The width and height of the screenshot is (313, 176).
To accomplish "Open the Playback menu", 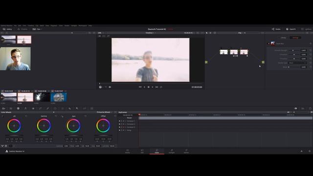I will click(x=54, y=26).
